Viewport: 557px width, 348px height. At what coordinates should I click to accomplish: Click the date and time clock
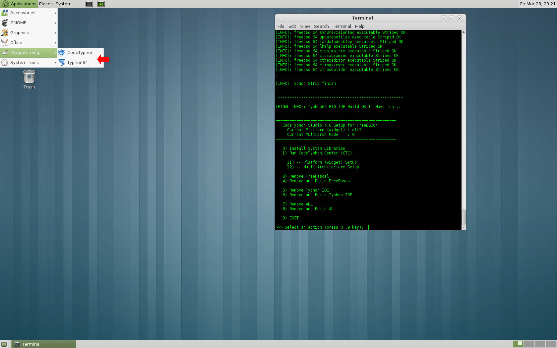pyautogui.click(x=537, y=4)
